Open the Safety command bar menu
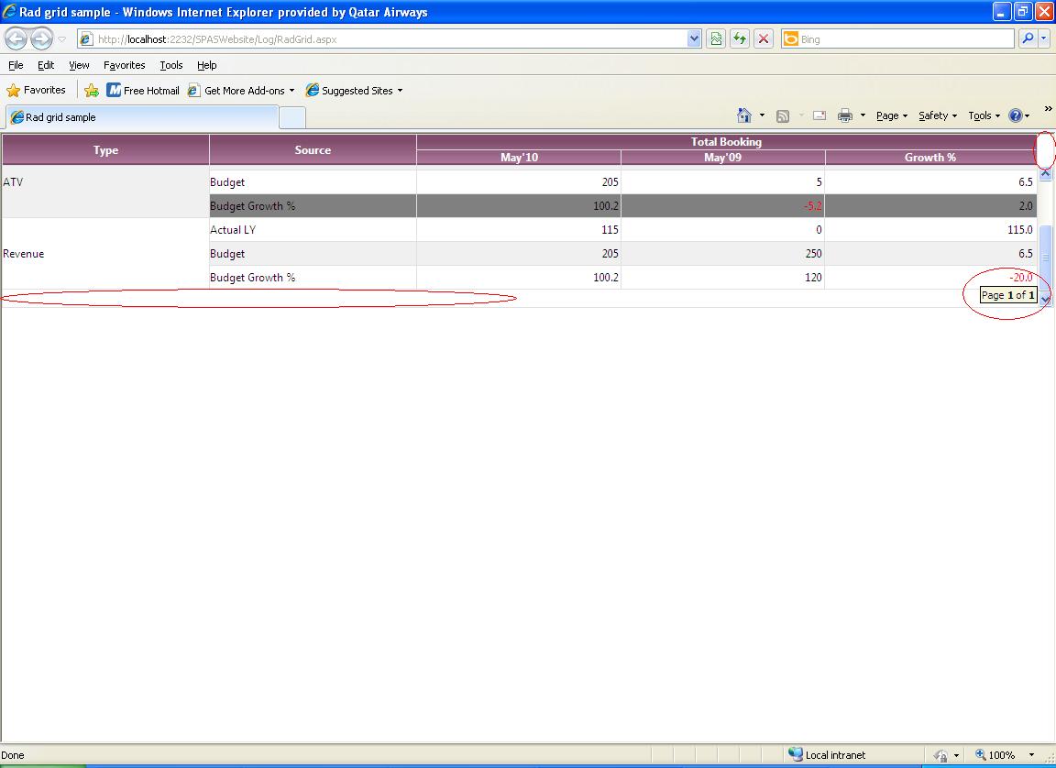Viewport: 1056px width, 768px height. coord(938,115)
